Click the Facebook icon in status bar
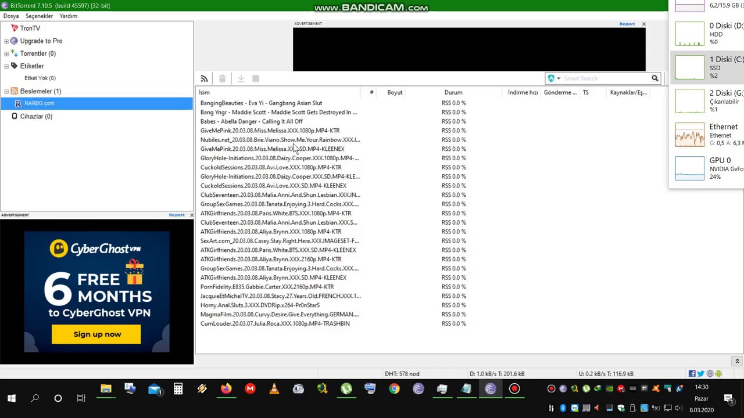 (x=692, y=374)
